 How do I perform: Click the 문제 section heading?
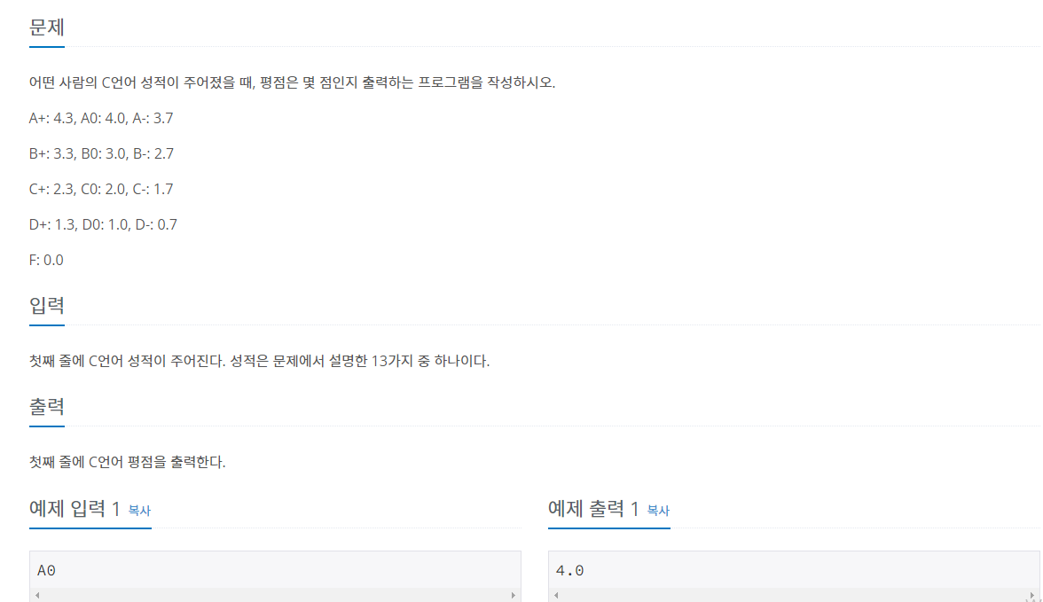[46, 28]
